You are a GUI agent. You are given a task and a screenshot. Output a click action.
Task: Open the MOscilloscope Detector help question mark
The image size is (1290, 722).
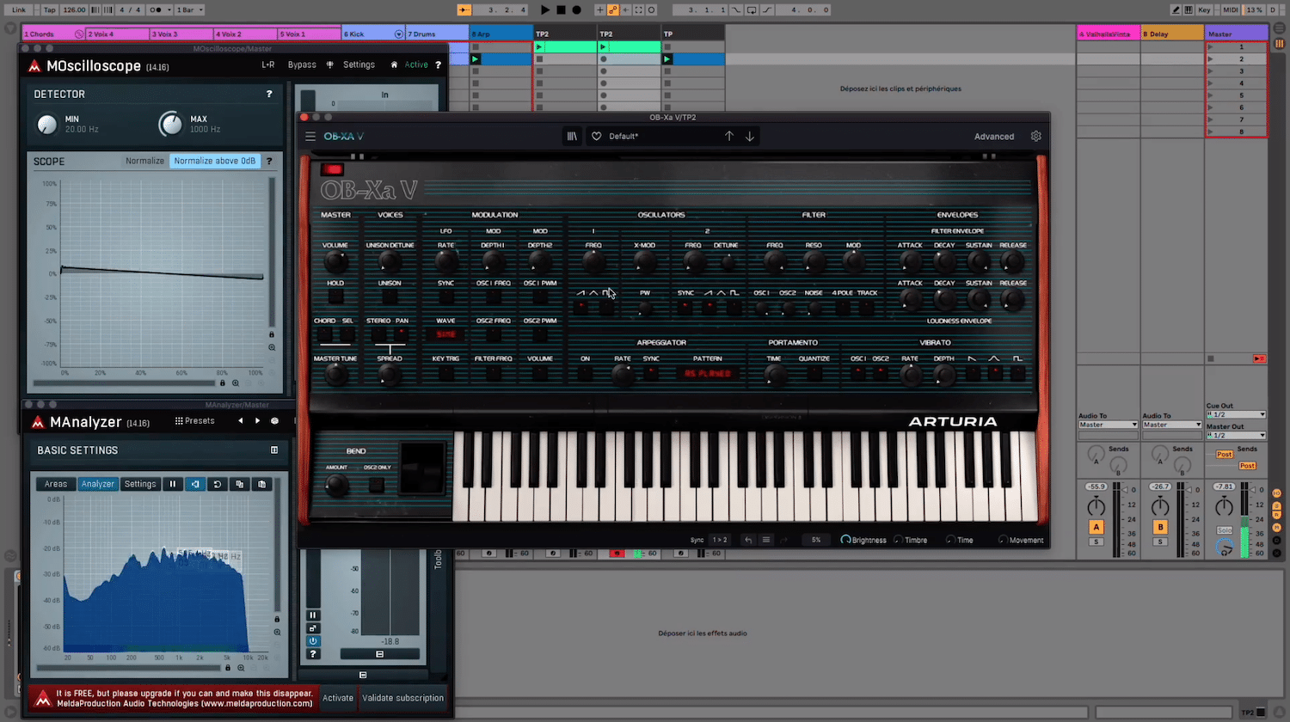tap(269, 94)
